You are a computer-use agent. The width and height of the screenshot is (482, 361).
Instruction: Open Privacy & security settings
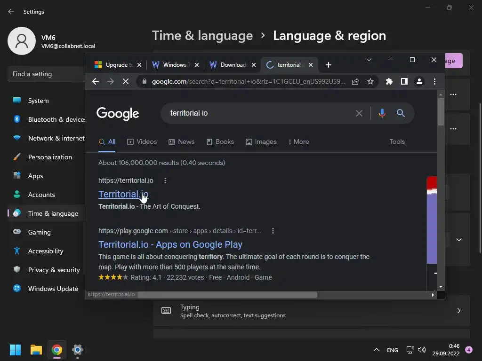(46, 270)
